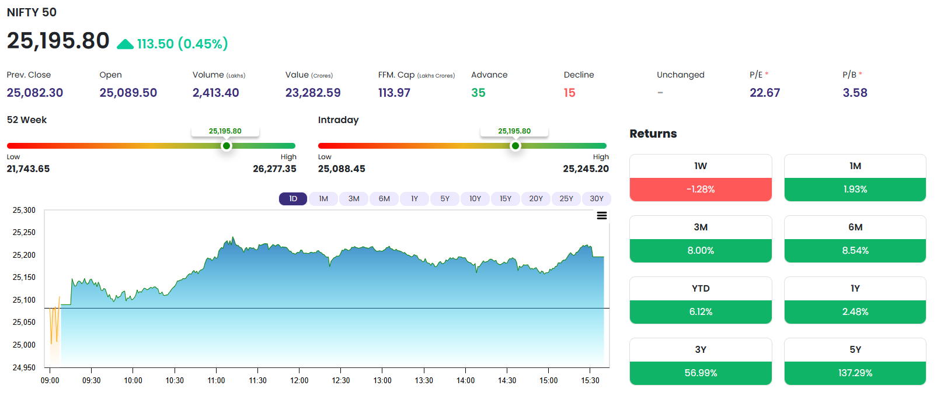The height and width of the screenshot is (396, 937).
Task: Click the Unchanged dash value
Action: (660, 93)
